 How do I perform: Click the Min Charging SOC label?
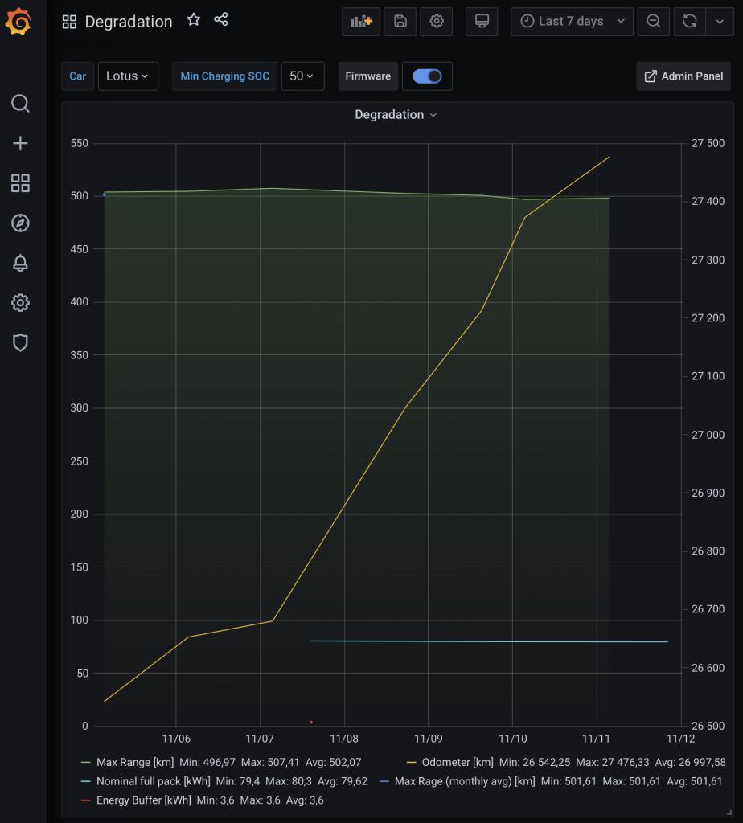pos(224,76)
